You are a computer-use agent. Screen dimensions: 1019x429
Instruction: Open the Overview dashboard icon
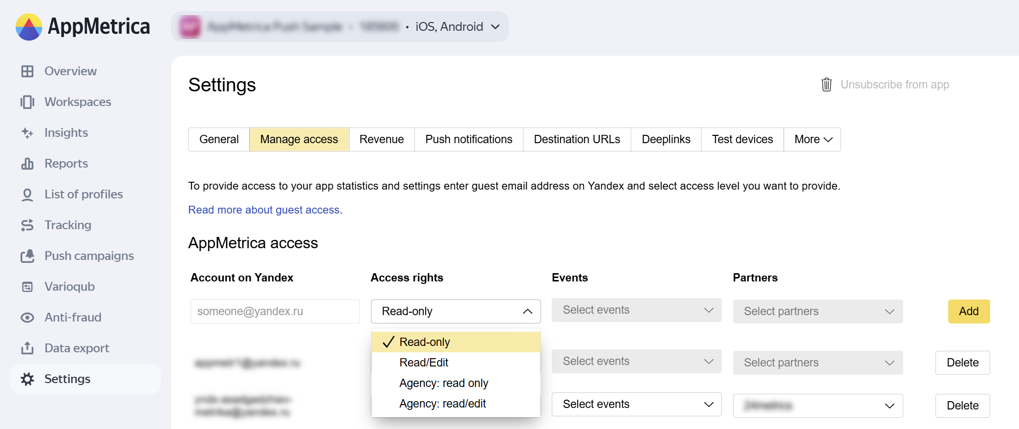(x=27, y=71)
